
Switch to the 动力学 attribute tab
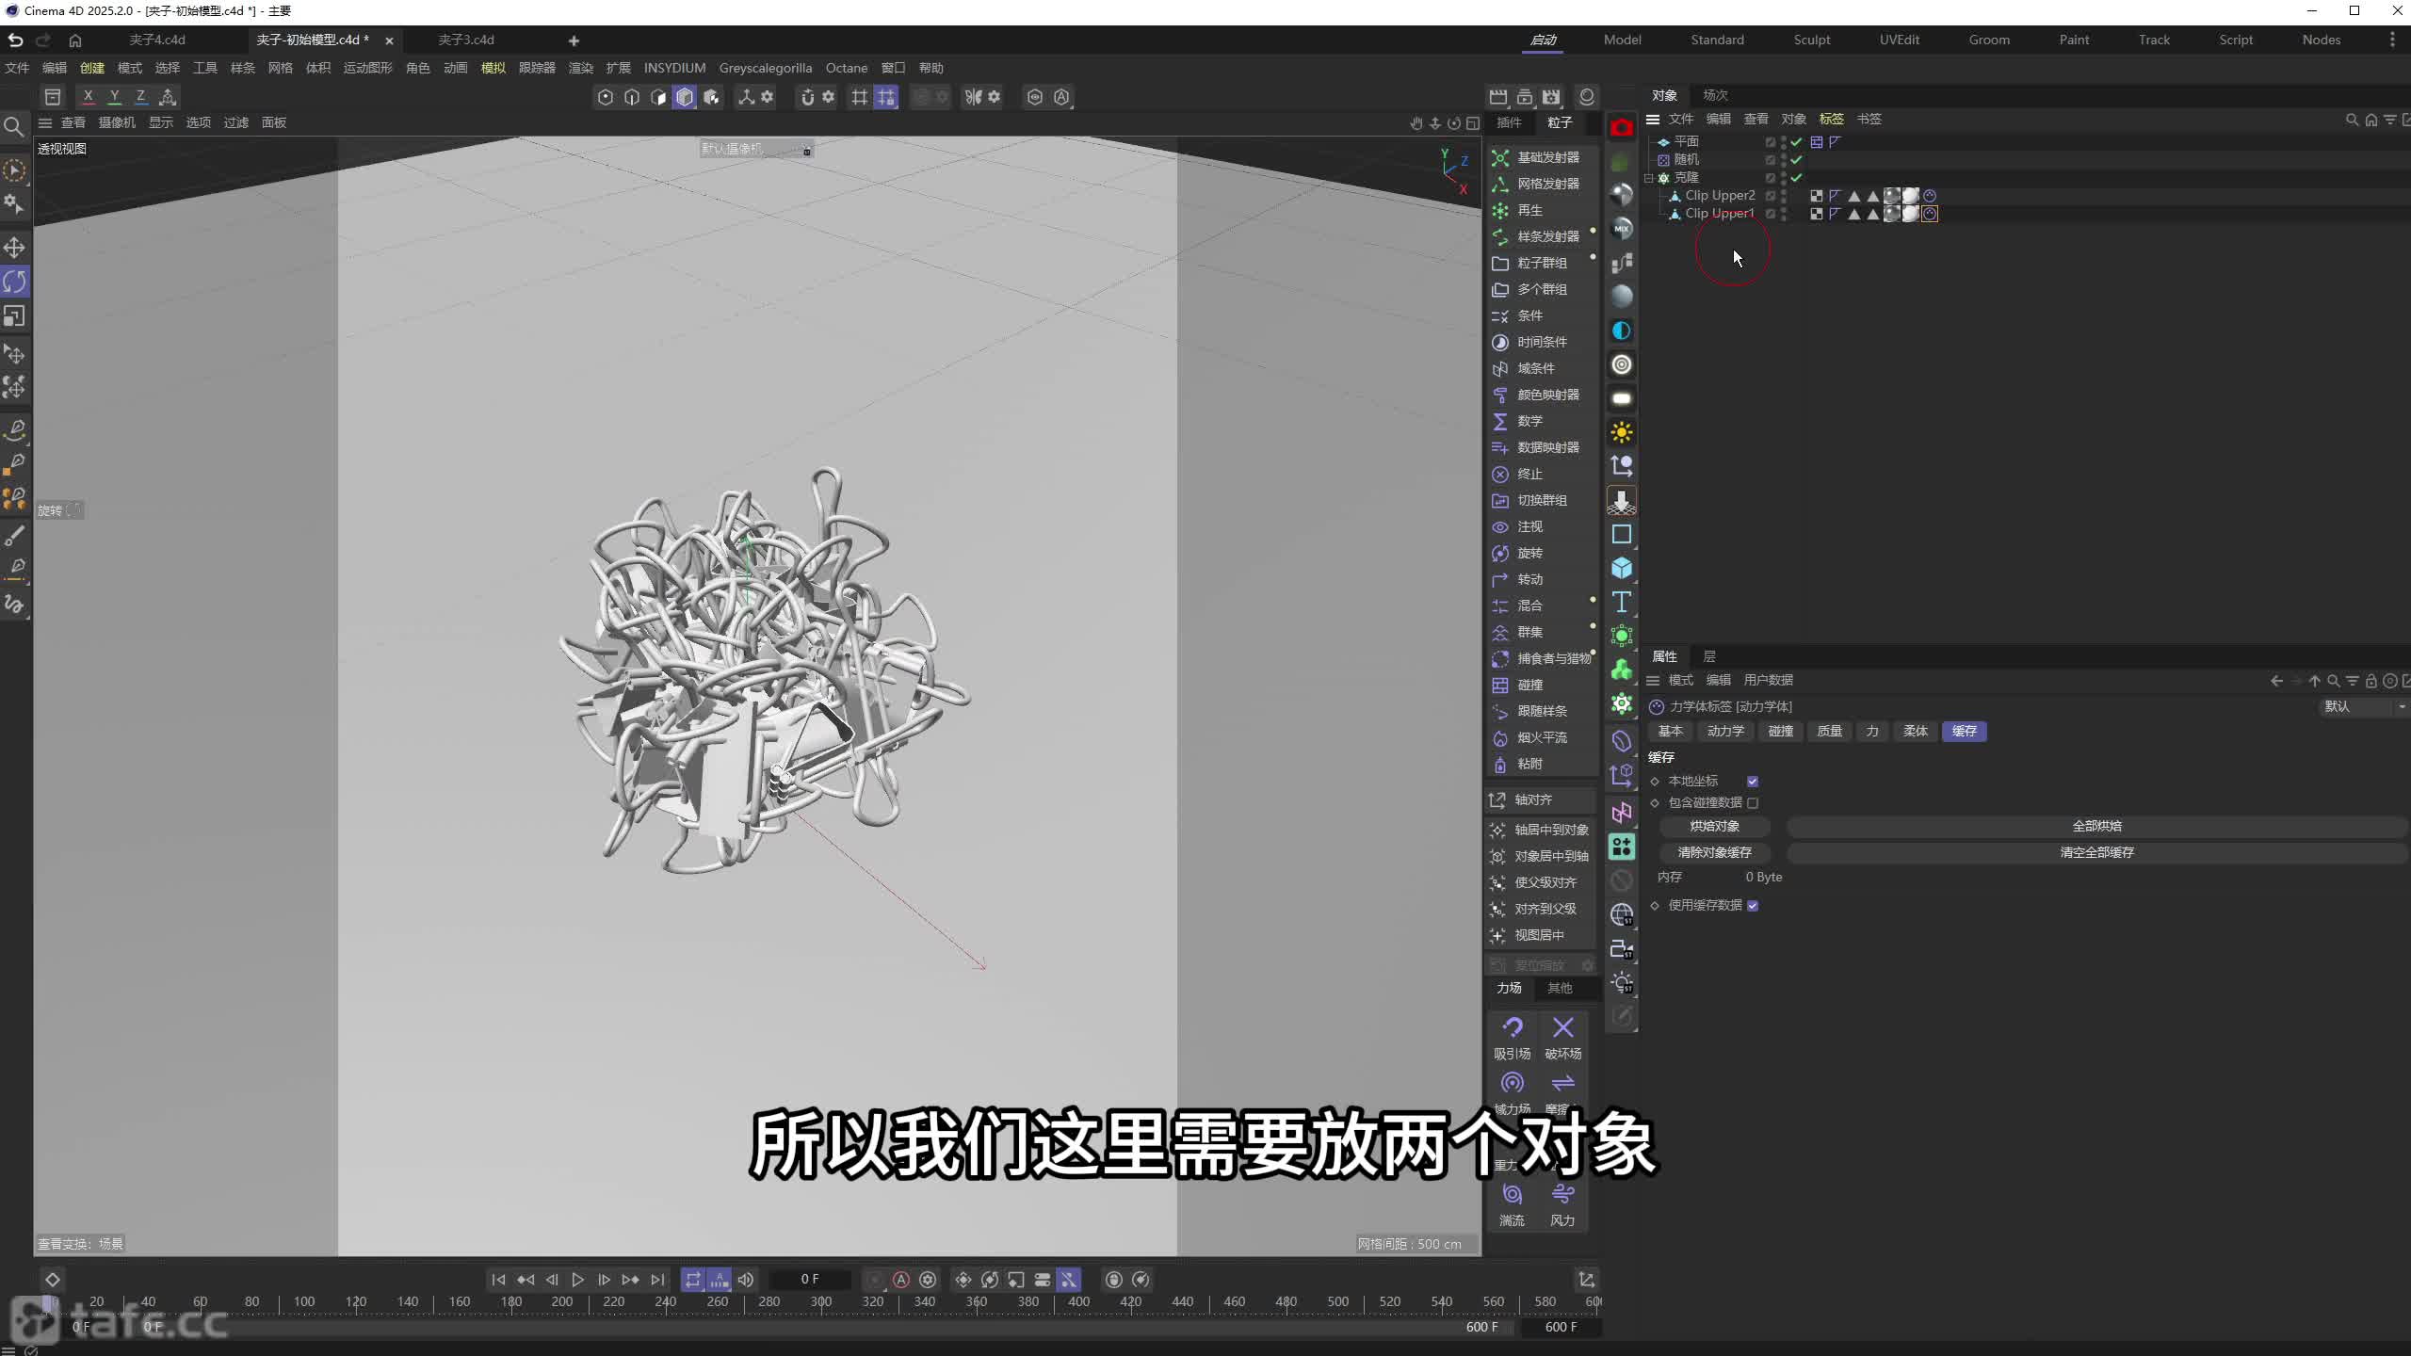click(1725, 731)
